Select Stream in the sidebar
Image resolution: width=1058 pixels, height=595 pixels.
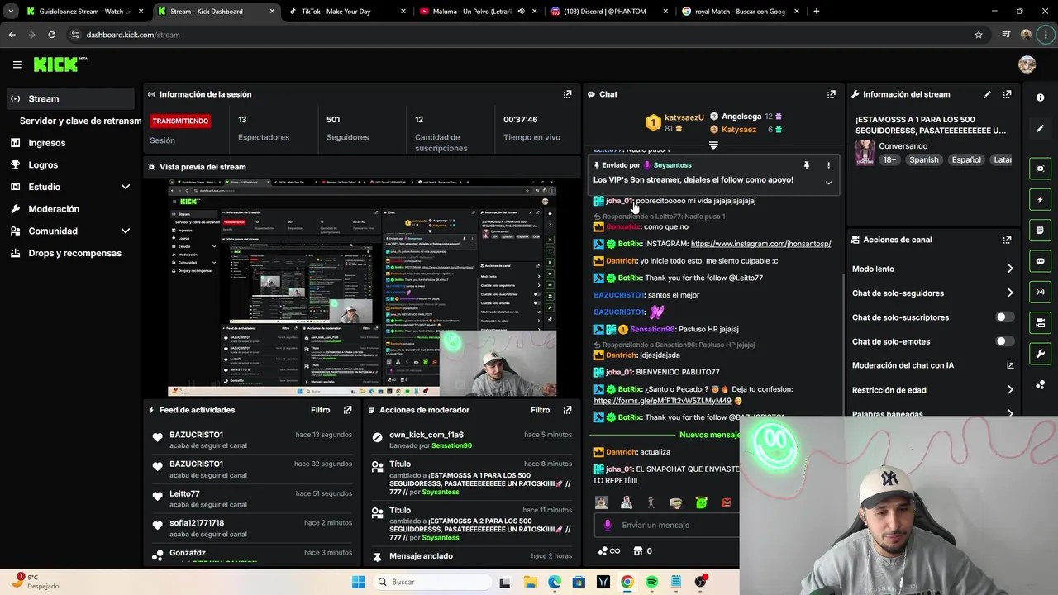point(69,98)
